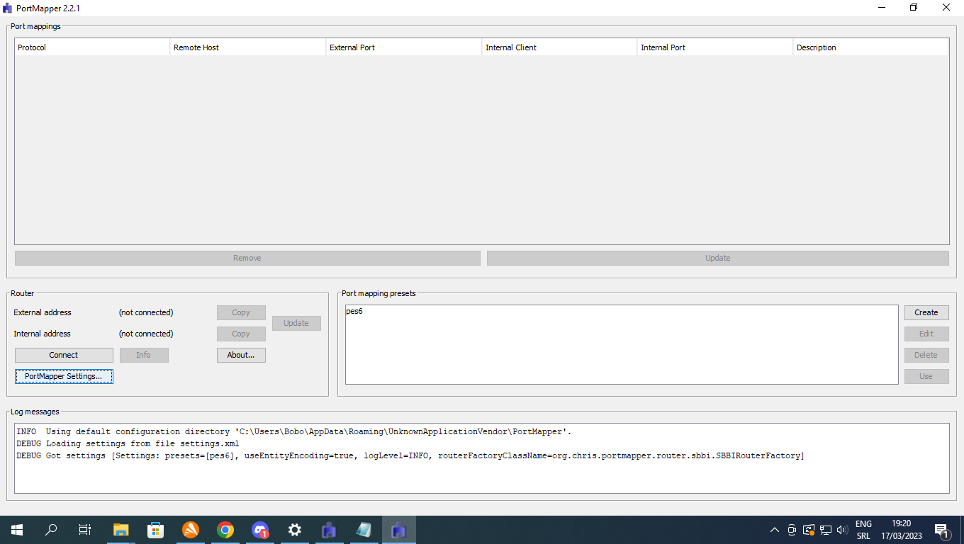
Task: Open the sync tray icon with orange dot
Action: pyautogui.click(x=809, y=530)
